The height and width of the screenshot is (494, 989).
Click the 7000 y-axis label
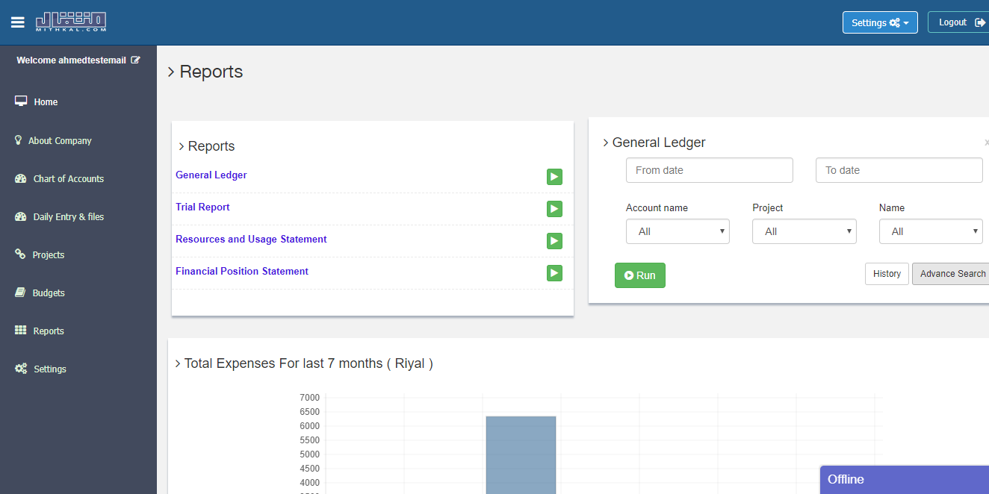[310, 397]
